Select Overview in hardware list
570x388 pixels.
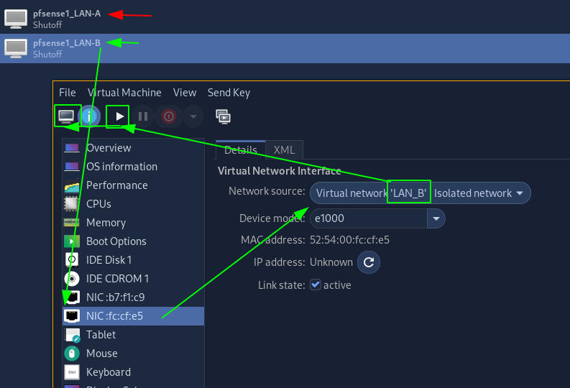pyautogui.click(x=133, y=148)
